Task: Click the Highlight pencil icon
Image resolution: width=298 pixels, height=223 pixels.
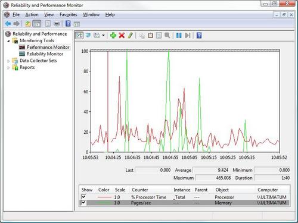Action: 130,36
